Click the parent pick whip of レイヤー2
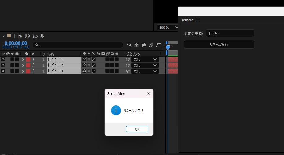The image size is (284, 155). click(128, 65)
